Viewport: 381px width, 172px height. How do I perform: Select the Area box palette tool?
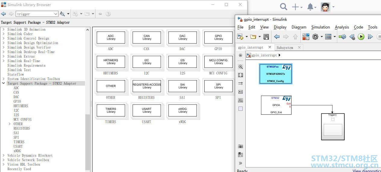(240, 109)
